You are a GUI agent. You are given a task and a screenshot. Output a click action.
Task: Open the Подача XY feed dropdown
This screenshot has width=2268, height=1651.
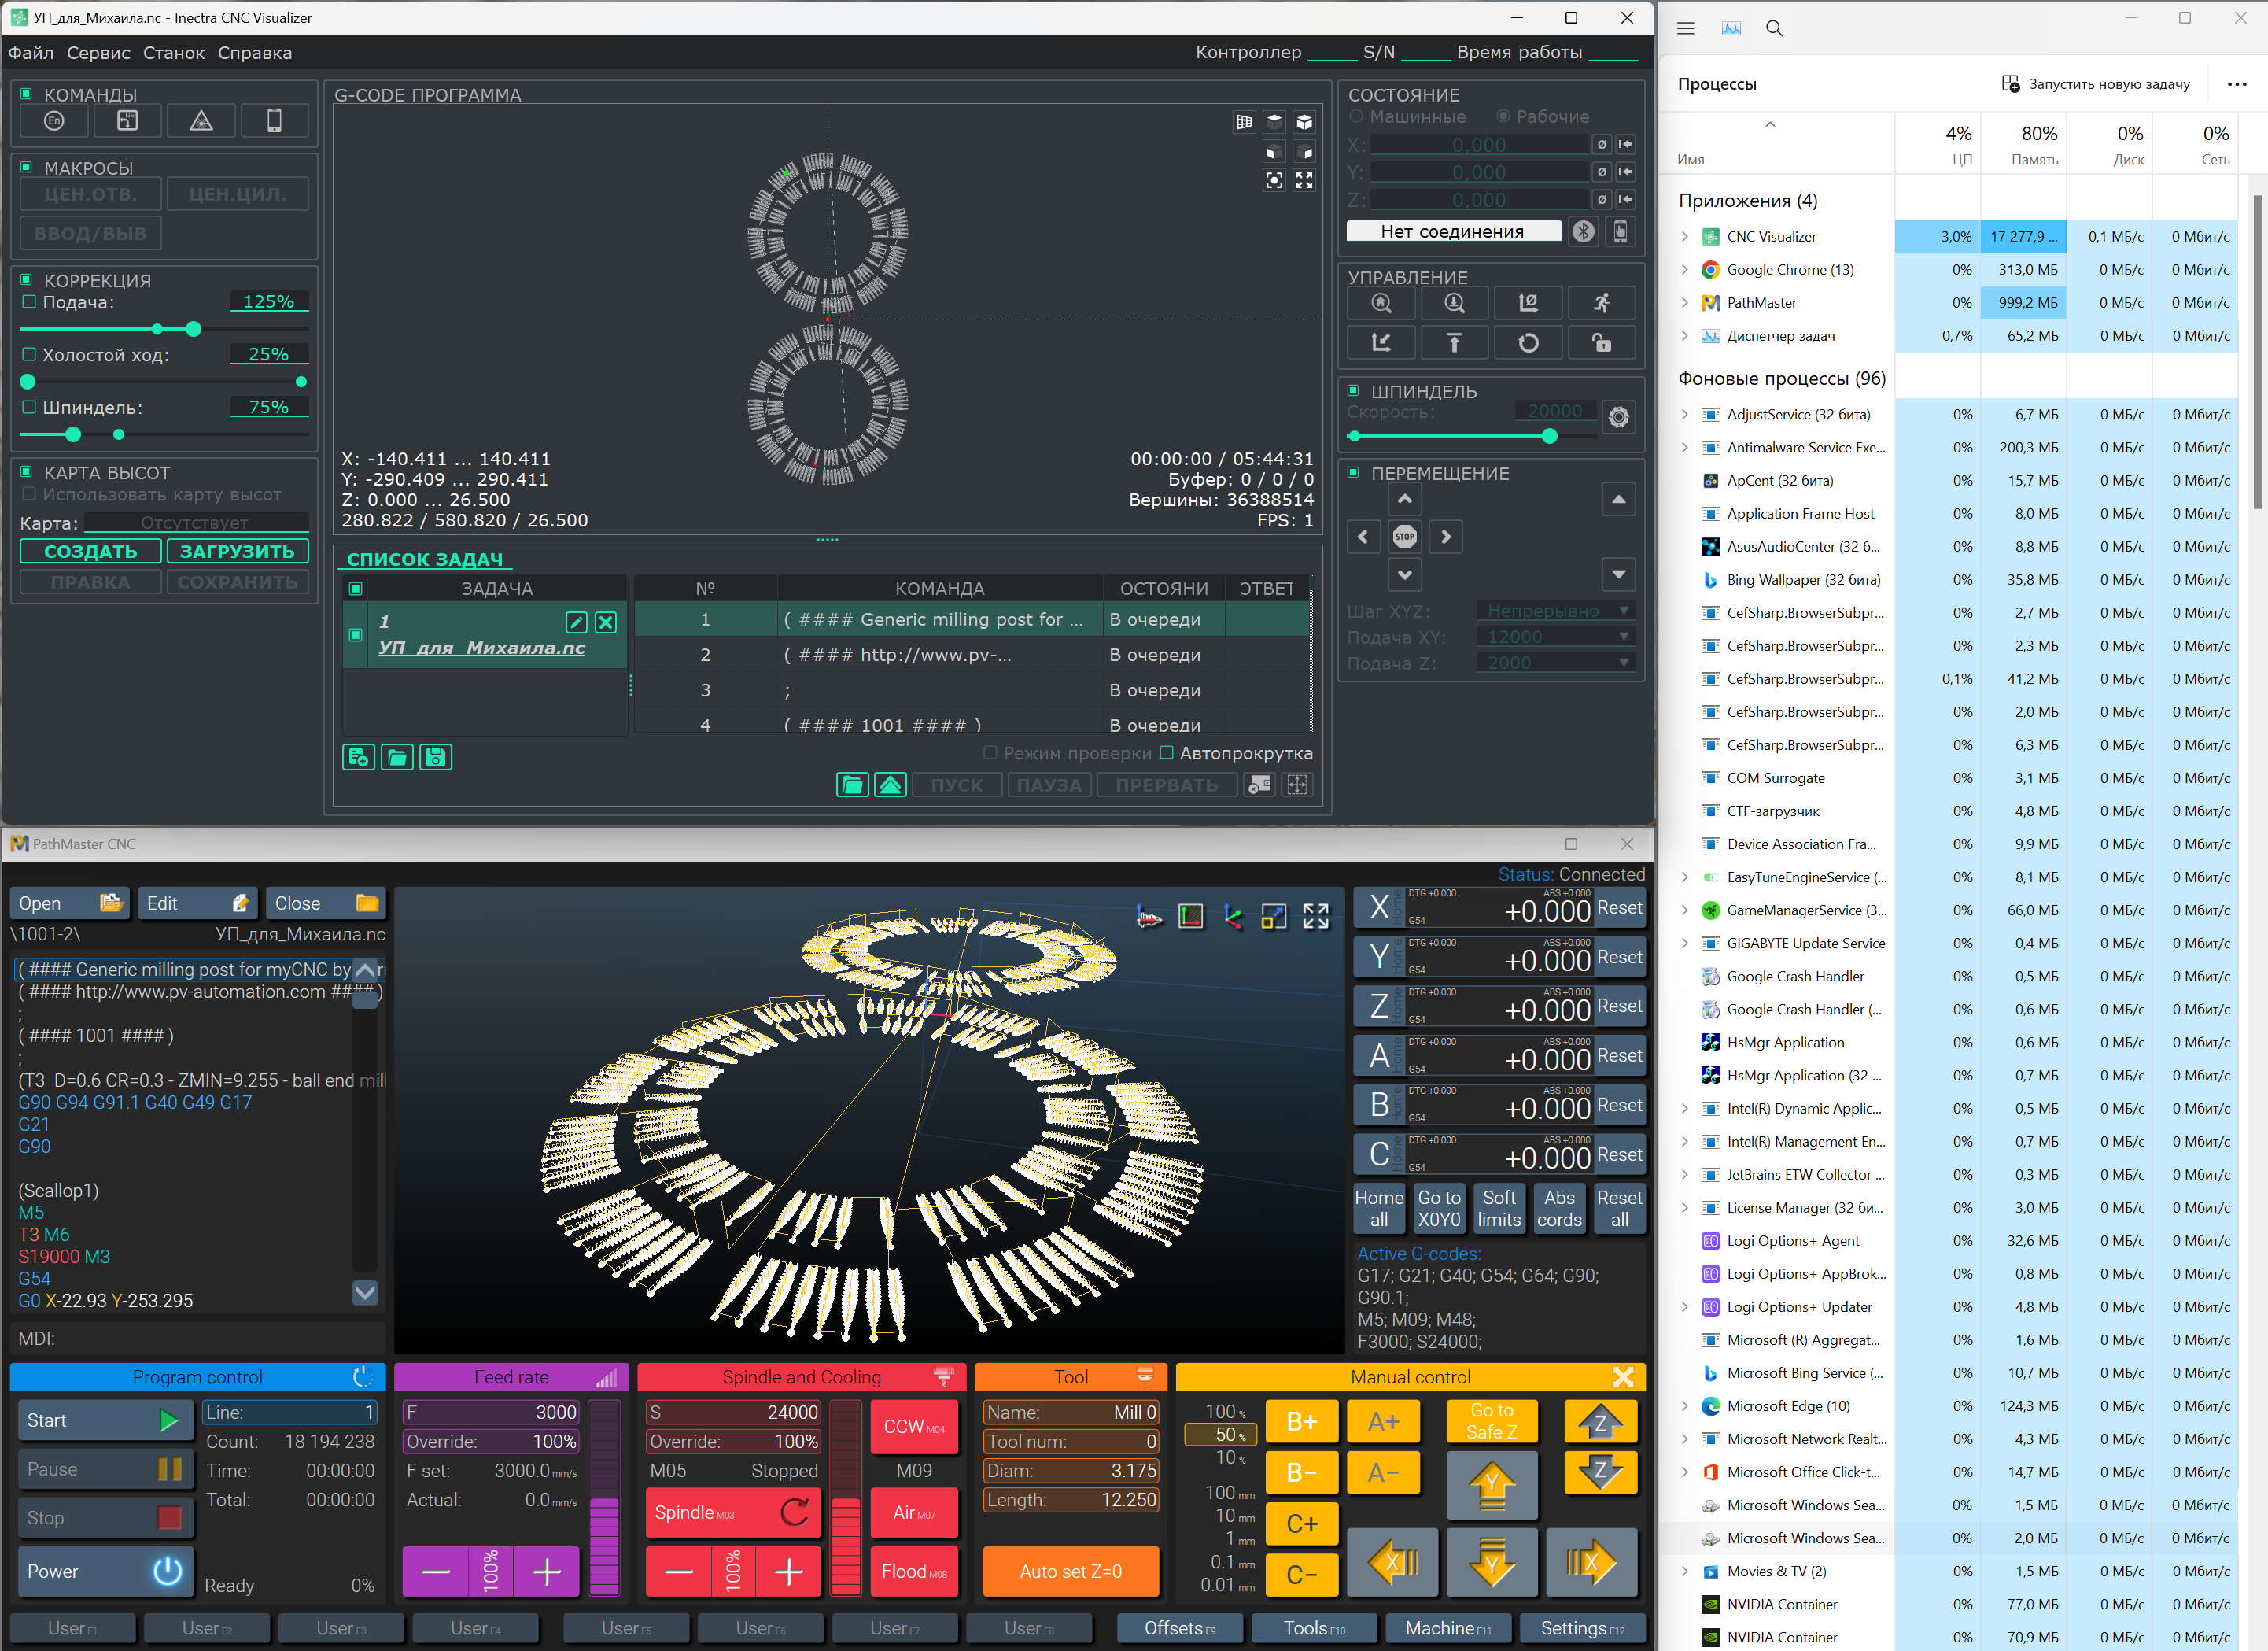click(x=1557, y=637)
